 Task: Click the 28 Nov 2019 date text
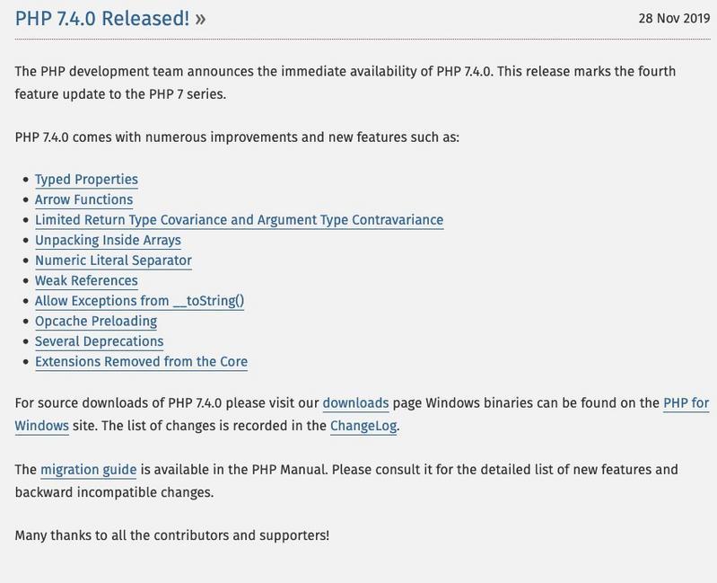674,18
